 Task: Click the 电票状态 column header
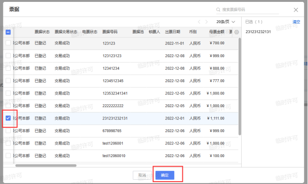90,32
